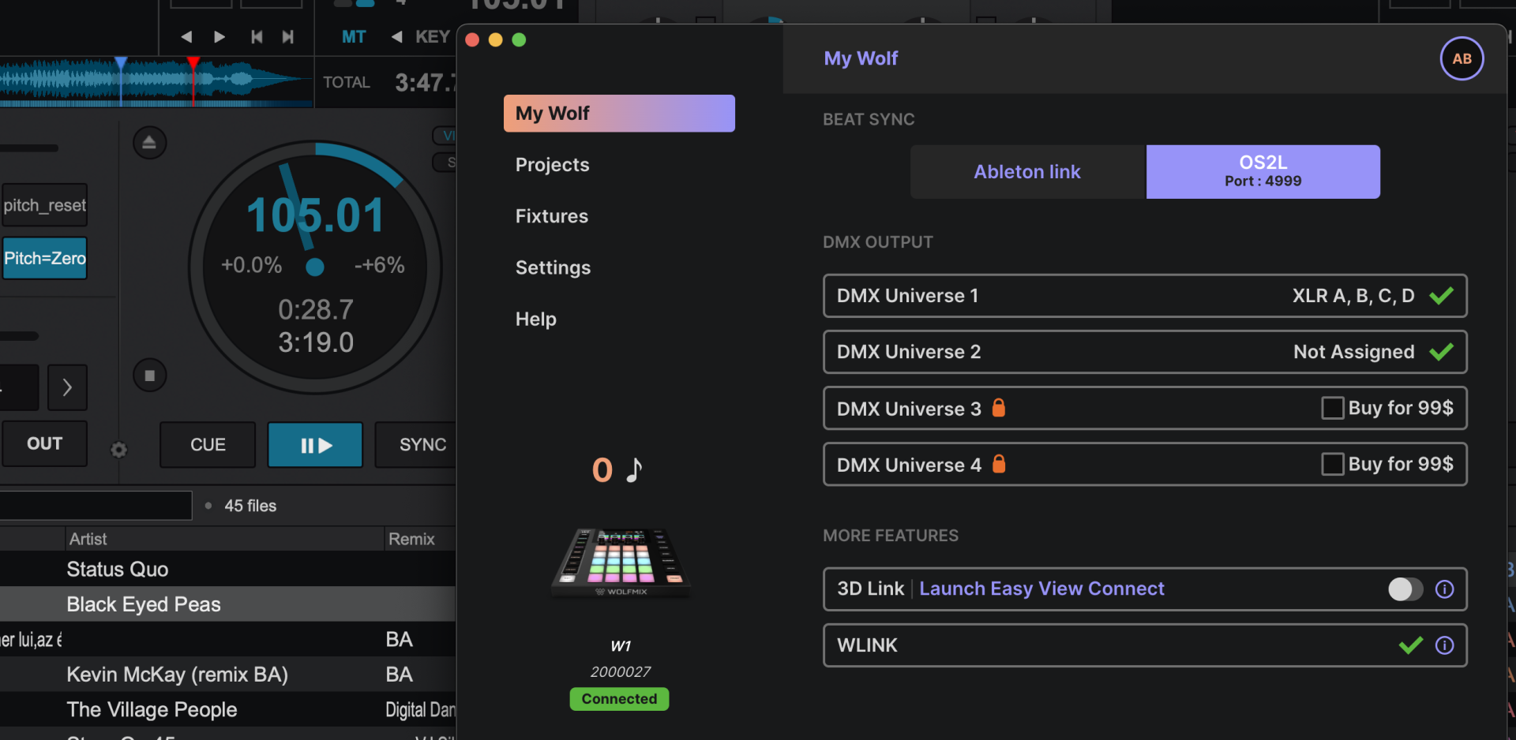The width and height of the screenshot is (1516, 740).
Task: Select Ableton link beat sync
Action: [x=1027, y=171]
